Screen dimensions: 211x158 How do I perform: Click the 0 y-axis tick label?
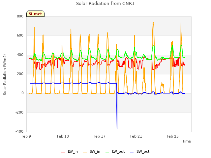pyautogui.click(x=22, y=93)
